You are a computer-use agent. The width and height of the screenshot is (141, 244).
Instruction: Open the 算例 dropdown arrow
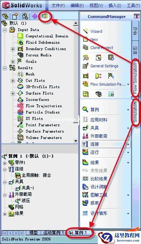click(128, 110)
